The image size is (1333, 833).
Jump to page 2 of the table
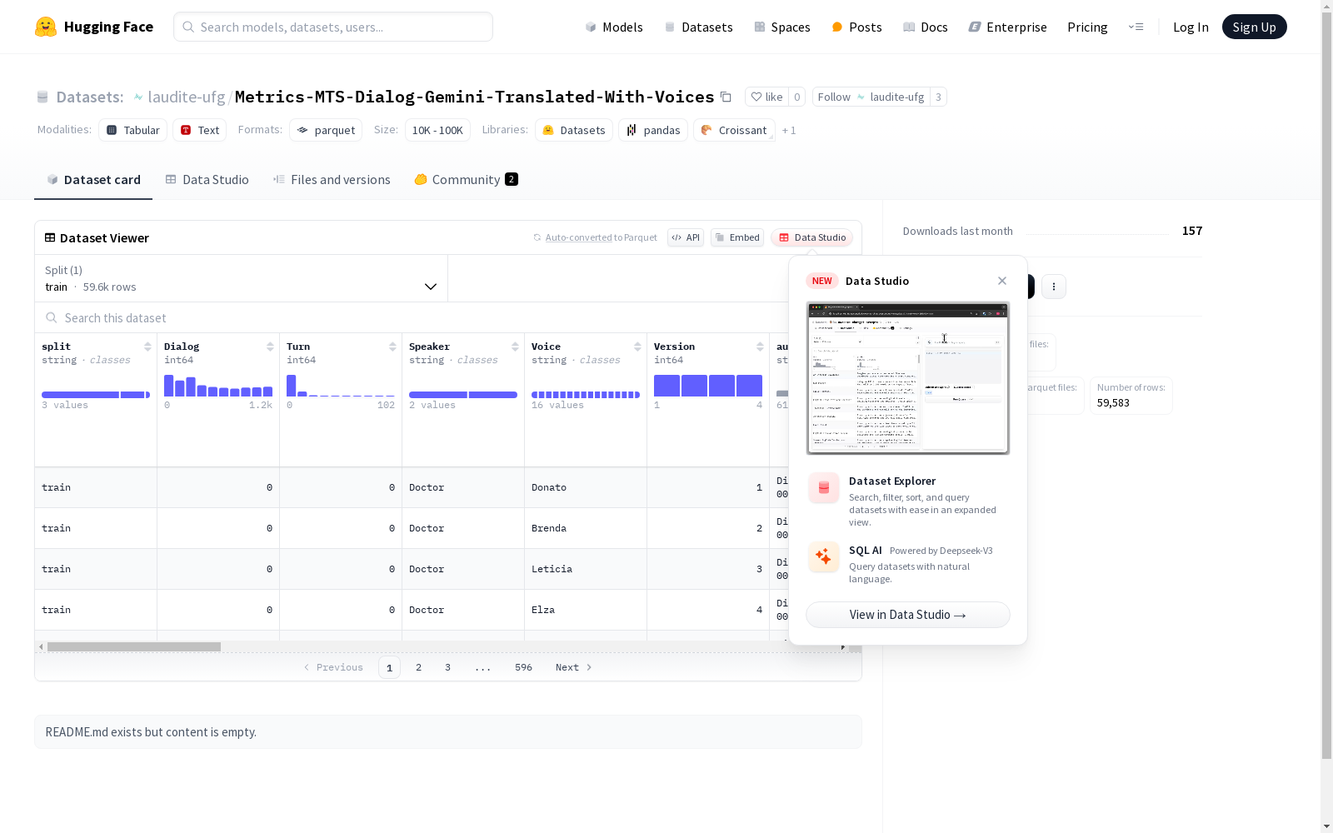pos(418,667)
